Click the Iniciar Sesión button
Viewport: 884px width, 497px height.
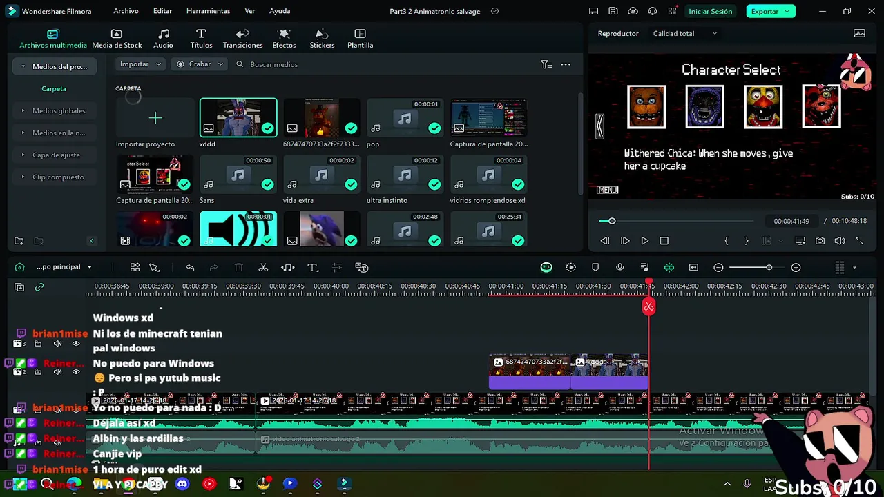(x=710, y=11)
